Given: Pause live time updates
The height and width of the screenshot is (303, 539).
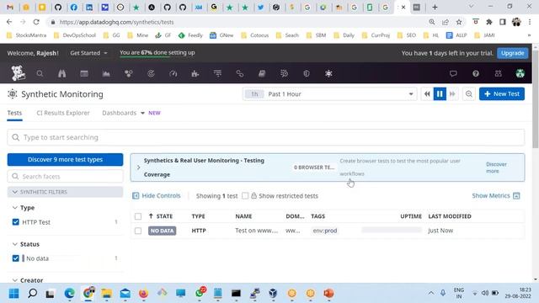Looking at the screenshot, I should click(440, 93).
